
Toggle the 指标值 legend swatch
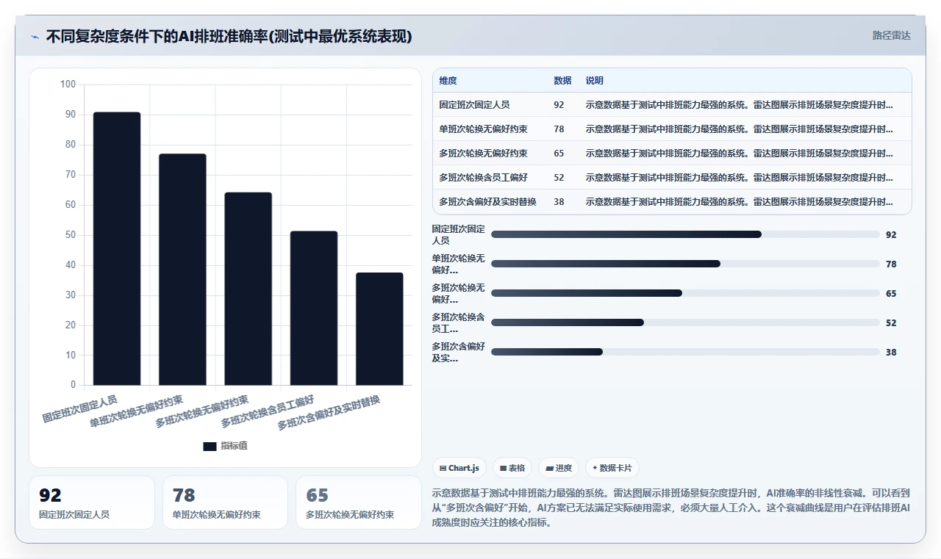coord(210,446)
